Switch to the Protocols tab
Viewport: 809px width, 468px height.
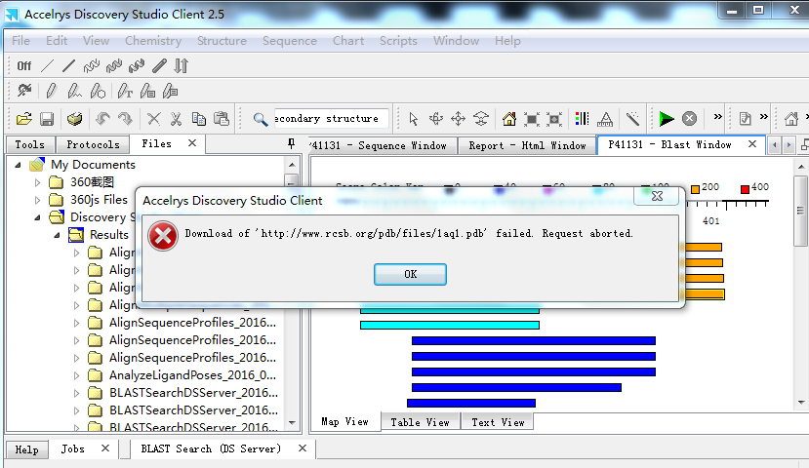[93, 145]
